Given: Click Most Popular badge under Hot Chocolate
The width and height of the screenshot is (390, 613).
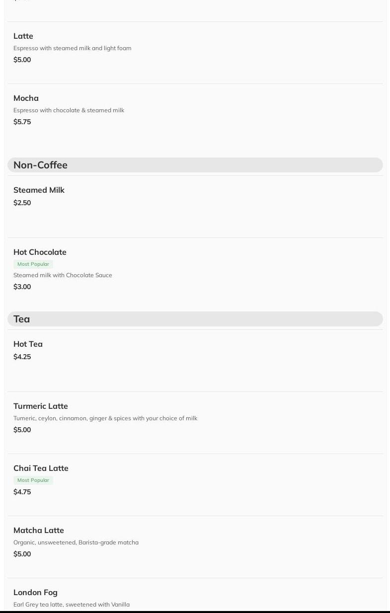Looking at the screenshot, I should click(33, 264).
